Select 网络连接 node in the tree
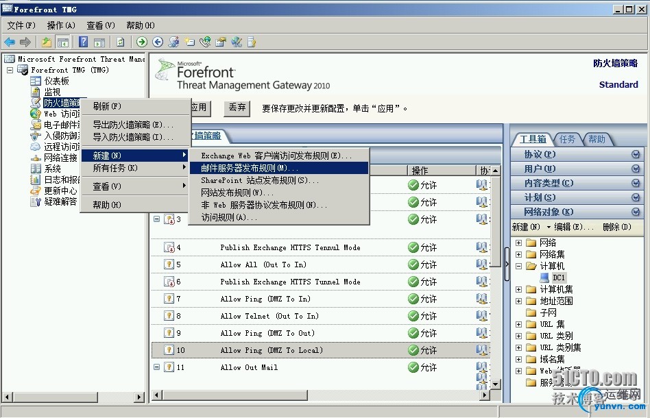Image resolution: width=650 pixels, height=418 pixels. click(x=60, y=158)
